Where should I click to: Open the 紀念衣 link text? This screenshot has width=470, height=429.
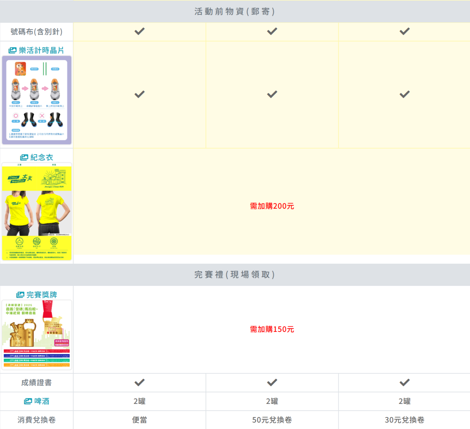coord(42,157)
